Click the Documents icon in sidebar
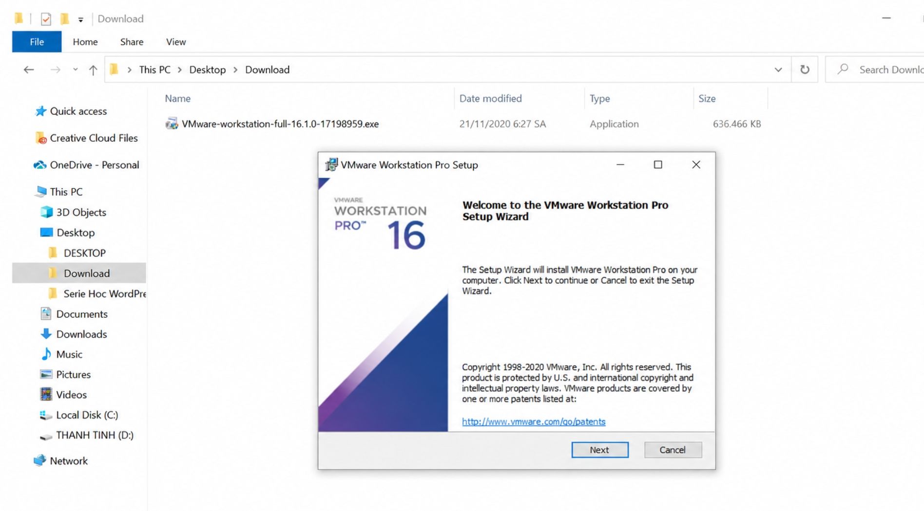924x511 pixels. pos(46,313)
